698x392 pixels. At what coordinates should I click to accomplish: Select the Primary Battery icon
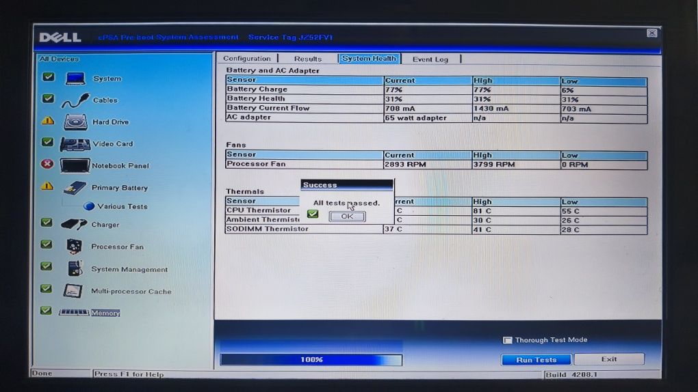75,188
